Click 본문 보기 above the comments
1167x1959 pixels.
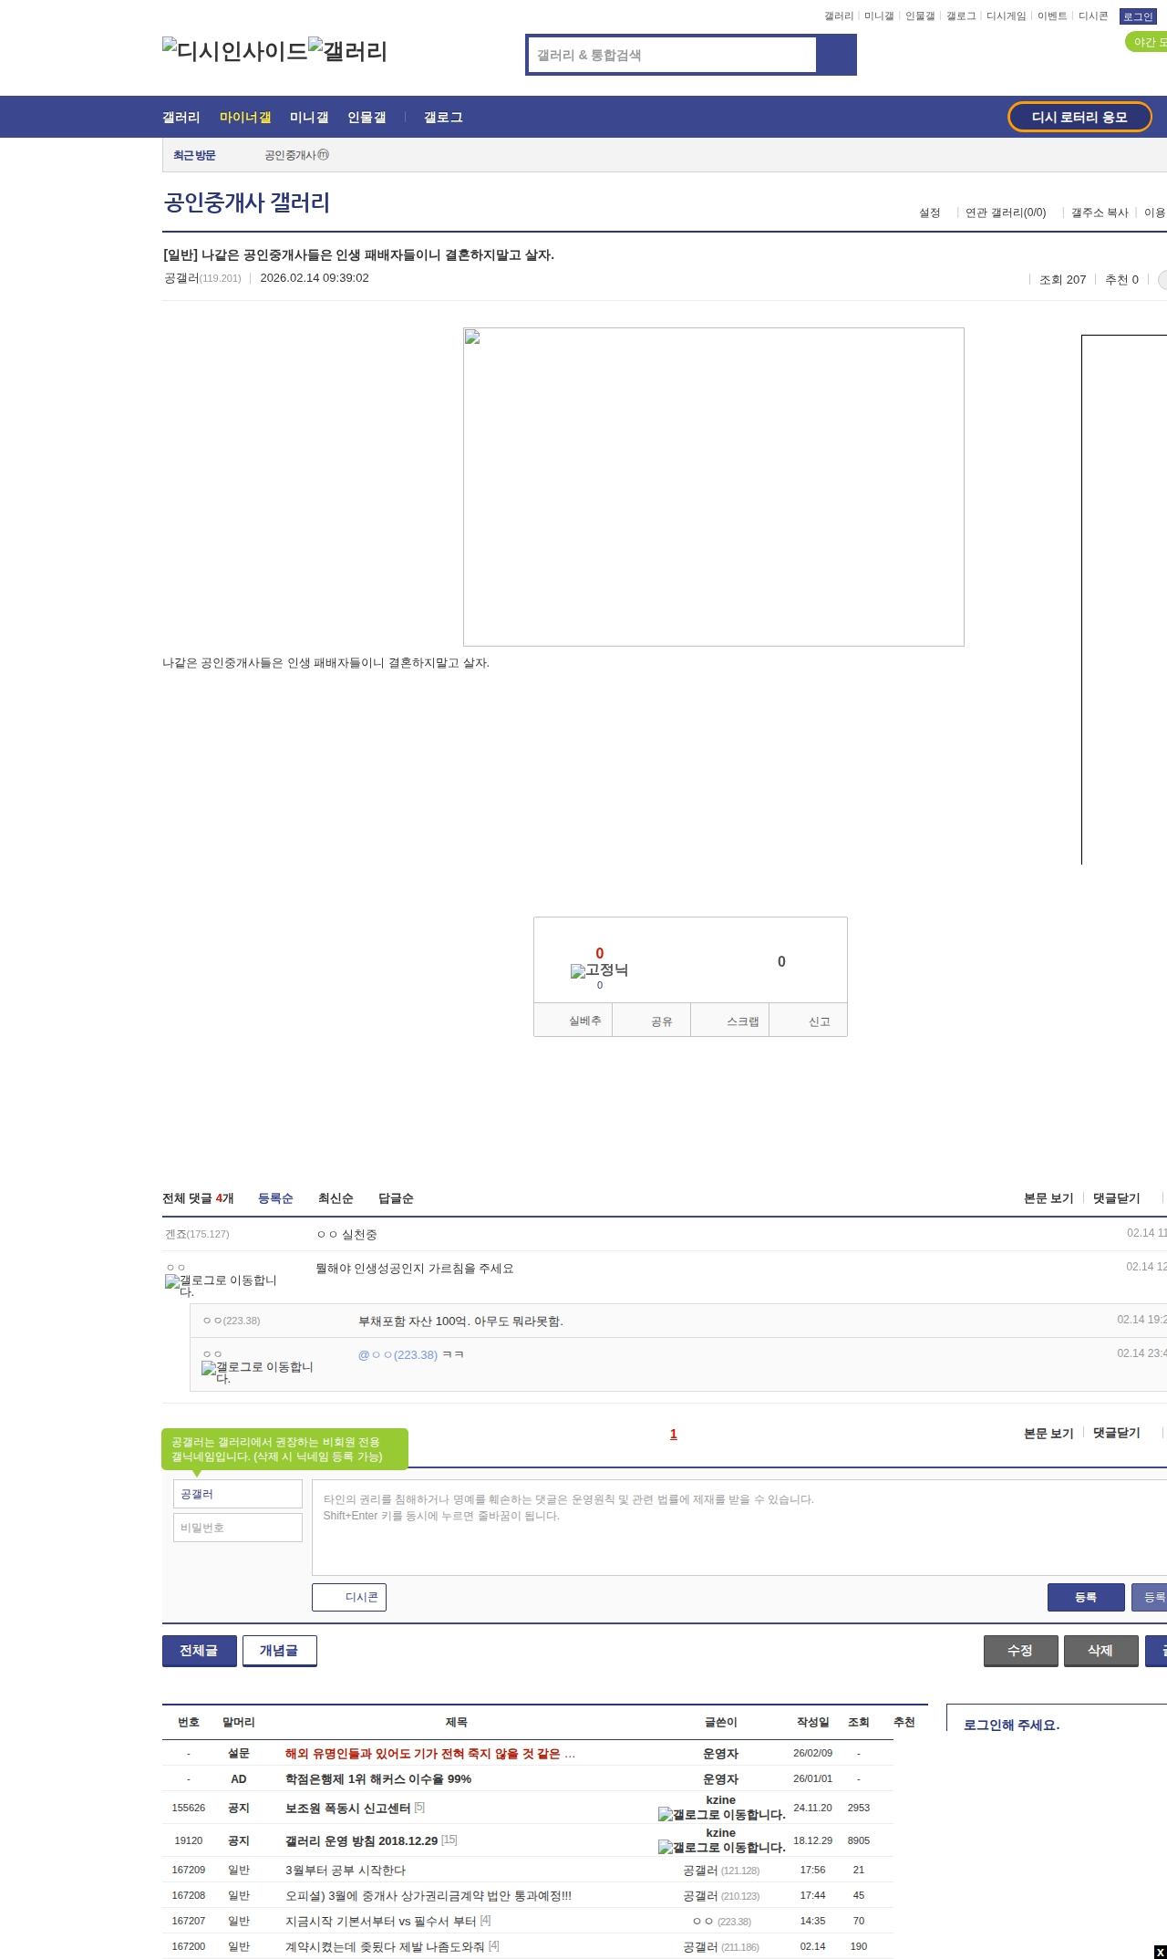click(1048, 1198)
